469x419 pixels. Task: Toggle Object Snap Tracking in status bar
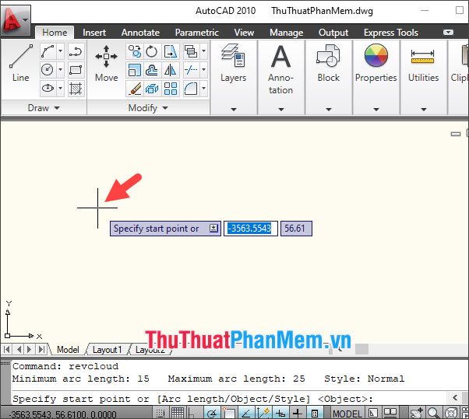pos(246,413)
